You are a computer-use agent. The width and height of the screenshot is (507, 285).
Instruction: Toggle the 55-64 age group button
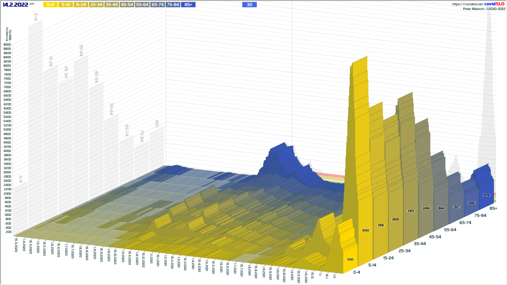click(x=142, y=5)
